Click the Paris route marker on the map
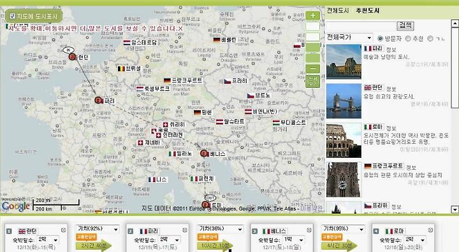The height and width of the screenshot is (252, 459). click(x=99, y=101)
